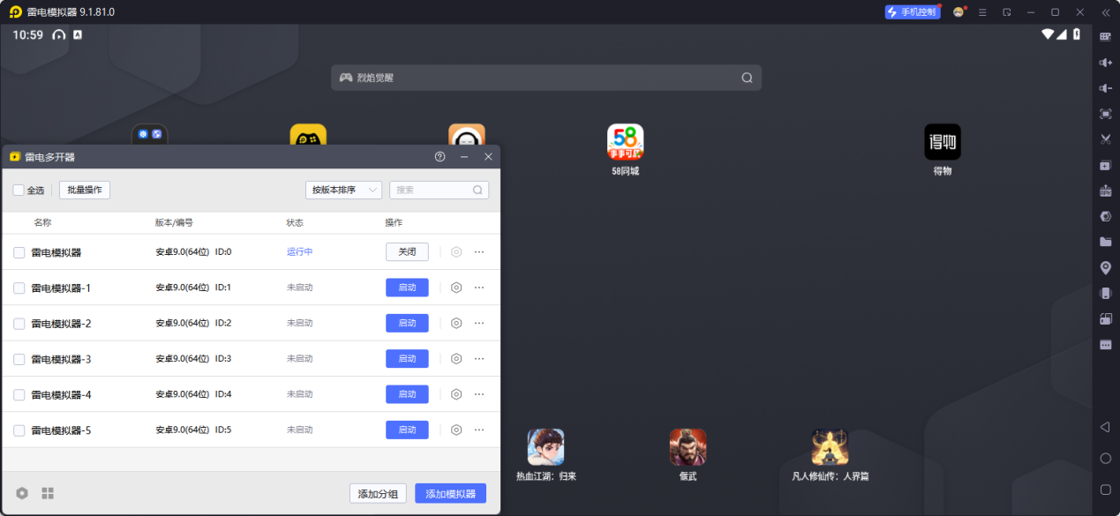The image size is (1120, 516).
Task: Open settings for 雷电模拟器-2
Action: click(x=456, y=323)
